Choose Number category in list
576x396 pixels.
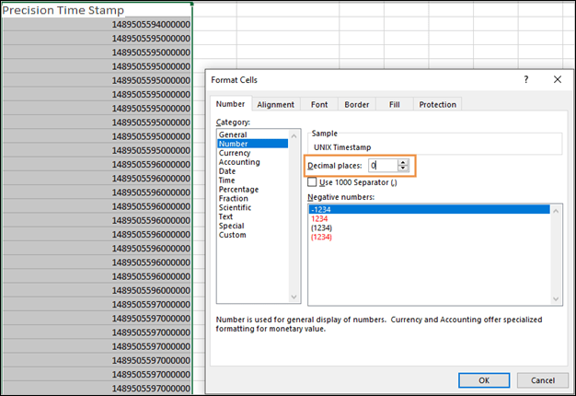point(253,144)
